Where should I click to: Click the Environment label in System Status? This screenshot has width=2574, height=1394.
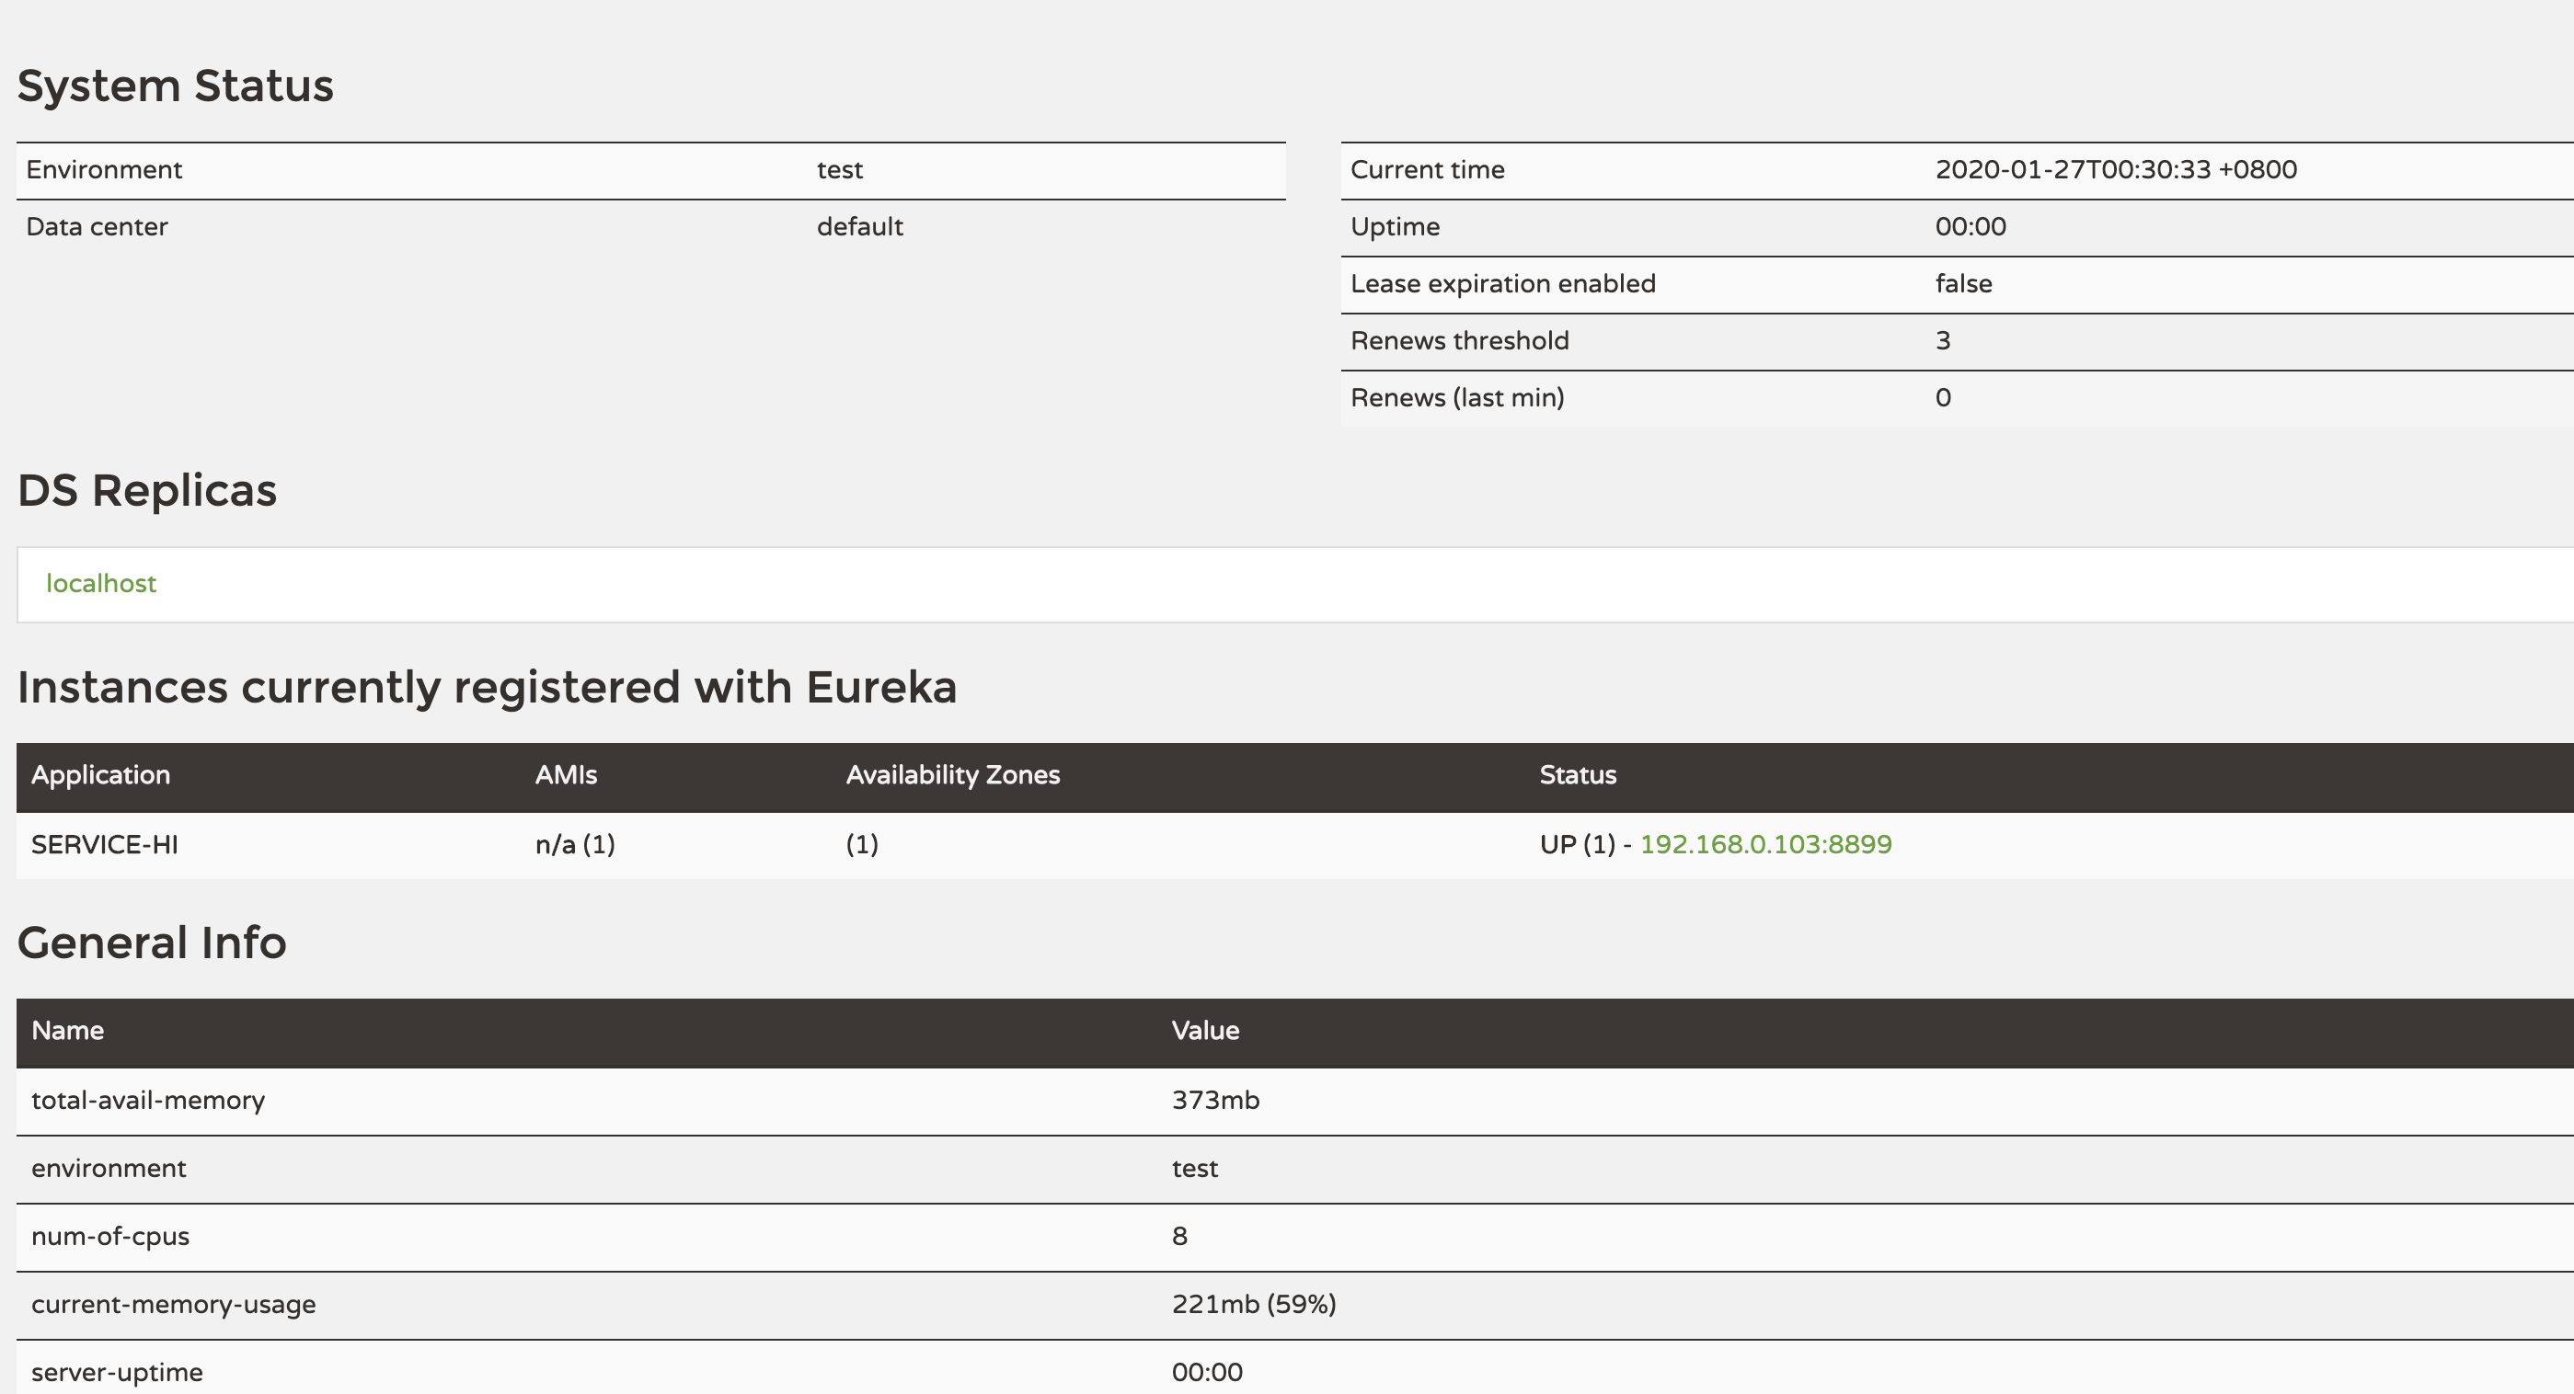[104, 170]
